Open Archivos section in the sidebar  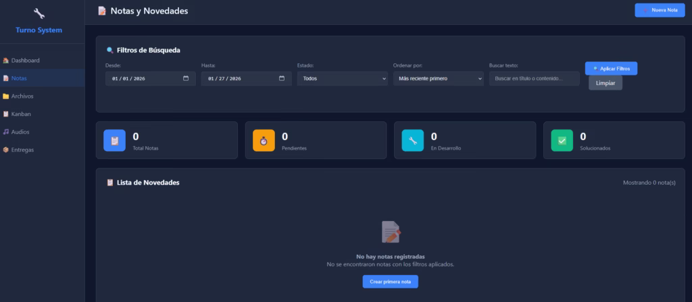[x=22, y=96]
